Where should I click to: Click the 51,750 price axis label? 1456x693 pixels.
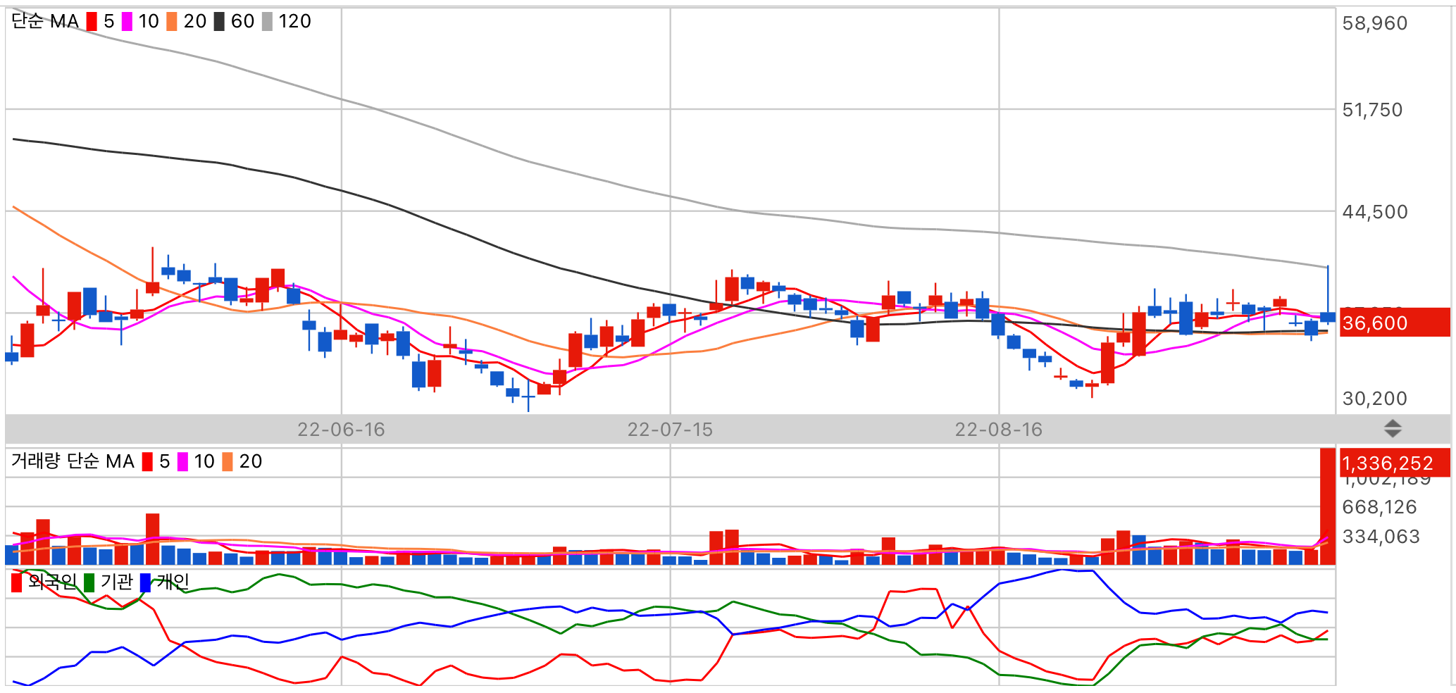[1372, 110]
